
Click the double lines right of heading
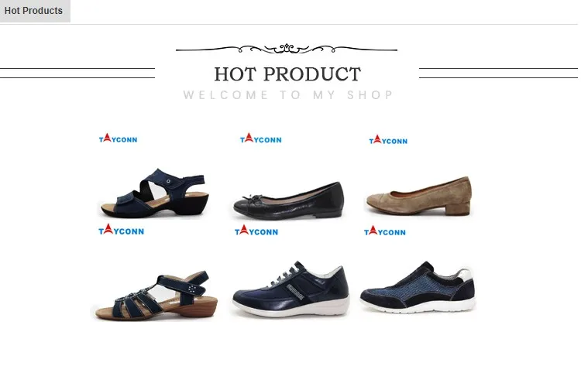coord(498,73)
